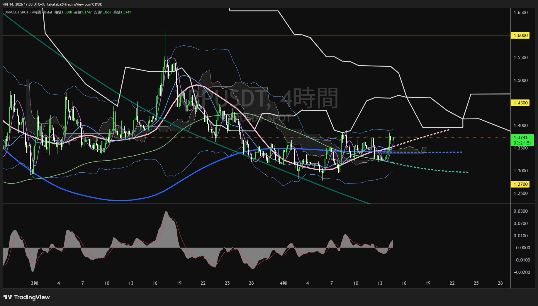The height and width of the screenshot is (306, 538).
Task: Click the yellow 1.6000 price label
Action: [x=520, y=35]
